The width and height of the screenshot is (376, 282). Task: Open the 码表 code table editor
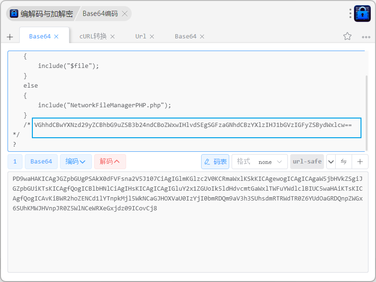215,162
